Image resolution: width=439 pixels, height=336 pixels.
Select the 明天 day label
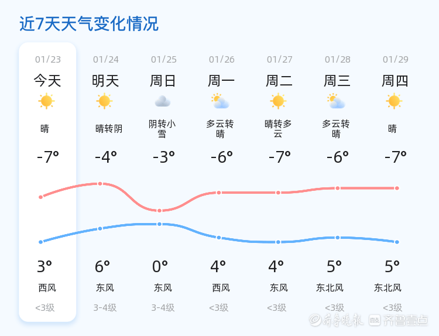point(105,81)
